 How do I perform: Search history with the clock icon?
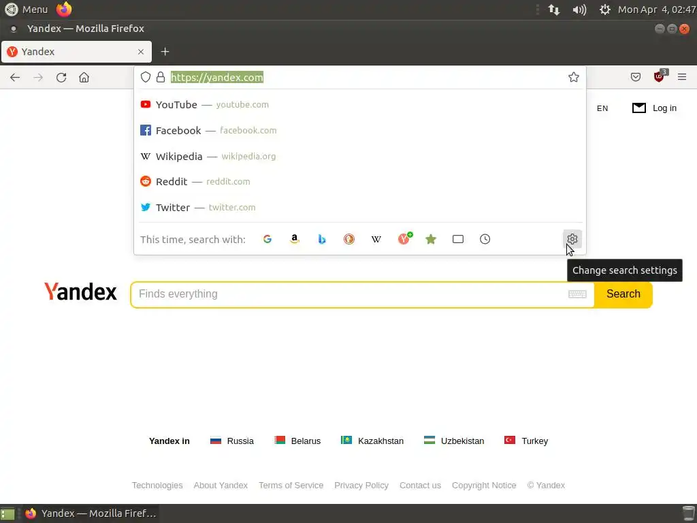(x=485, y=239)
